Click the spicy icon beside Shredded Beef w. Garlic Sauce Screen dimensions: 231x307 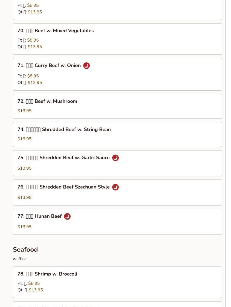tap(116, 158)
